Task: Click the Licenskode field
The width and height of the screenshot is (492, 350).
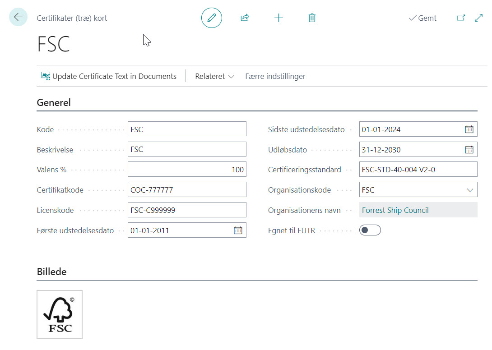Action: [x=187, y=210]
